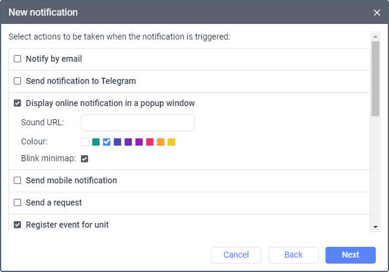Image resolution: width=389 pixels, height=272 pixels.
Task: Uncheck Register event for unit
Action: click(x=17, y=225)
